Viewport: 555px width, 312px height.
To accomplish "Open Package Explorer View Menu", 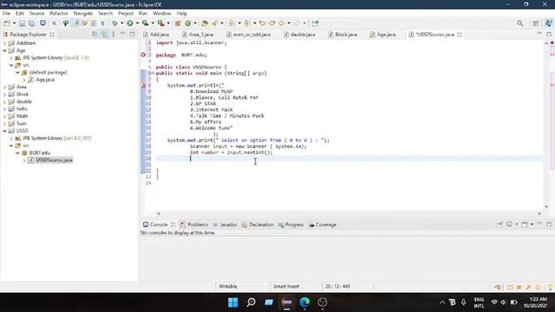I will point(114,35).
